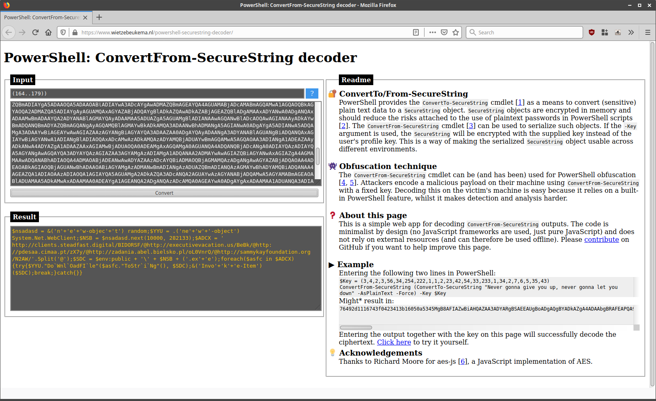Close the PowerShell decoder tab

click(x=85, y=18)
